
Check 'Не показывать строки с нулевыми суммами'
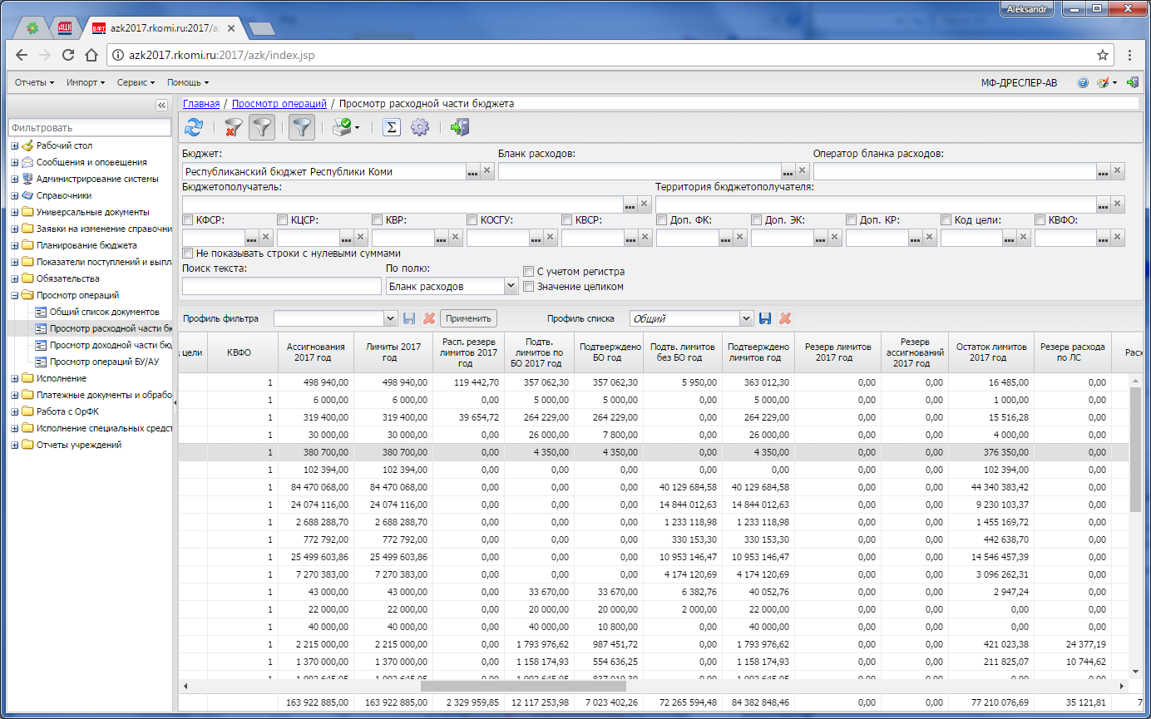tap(188, 253)
